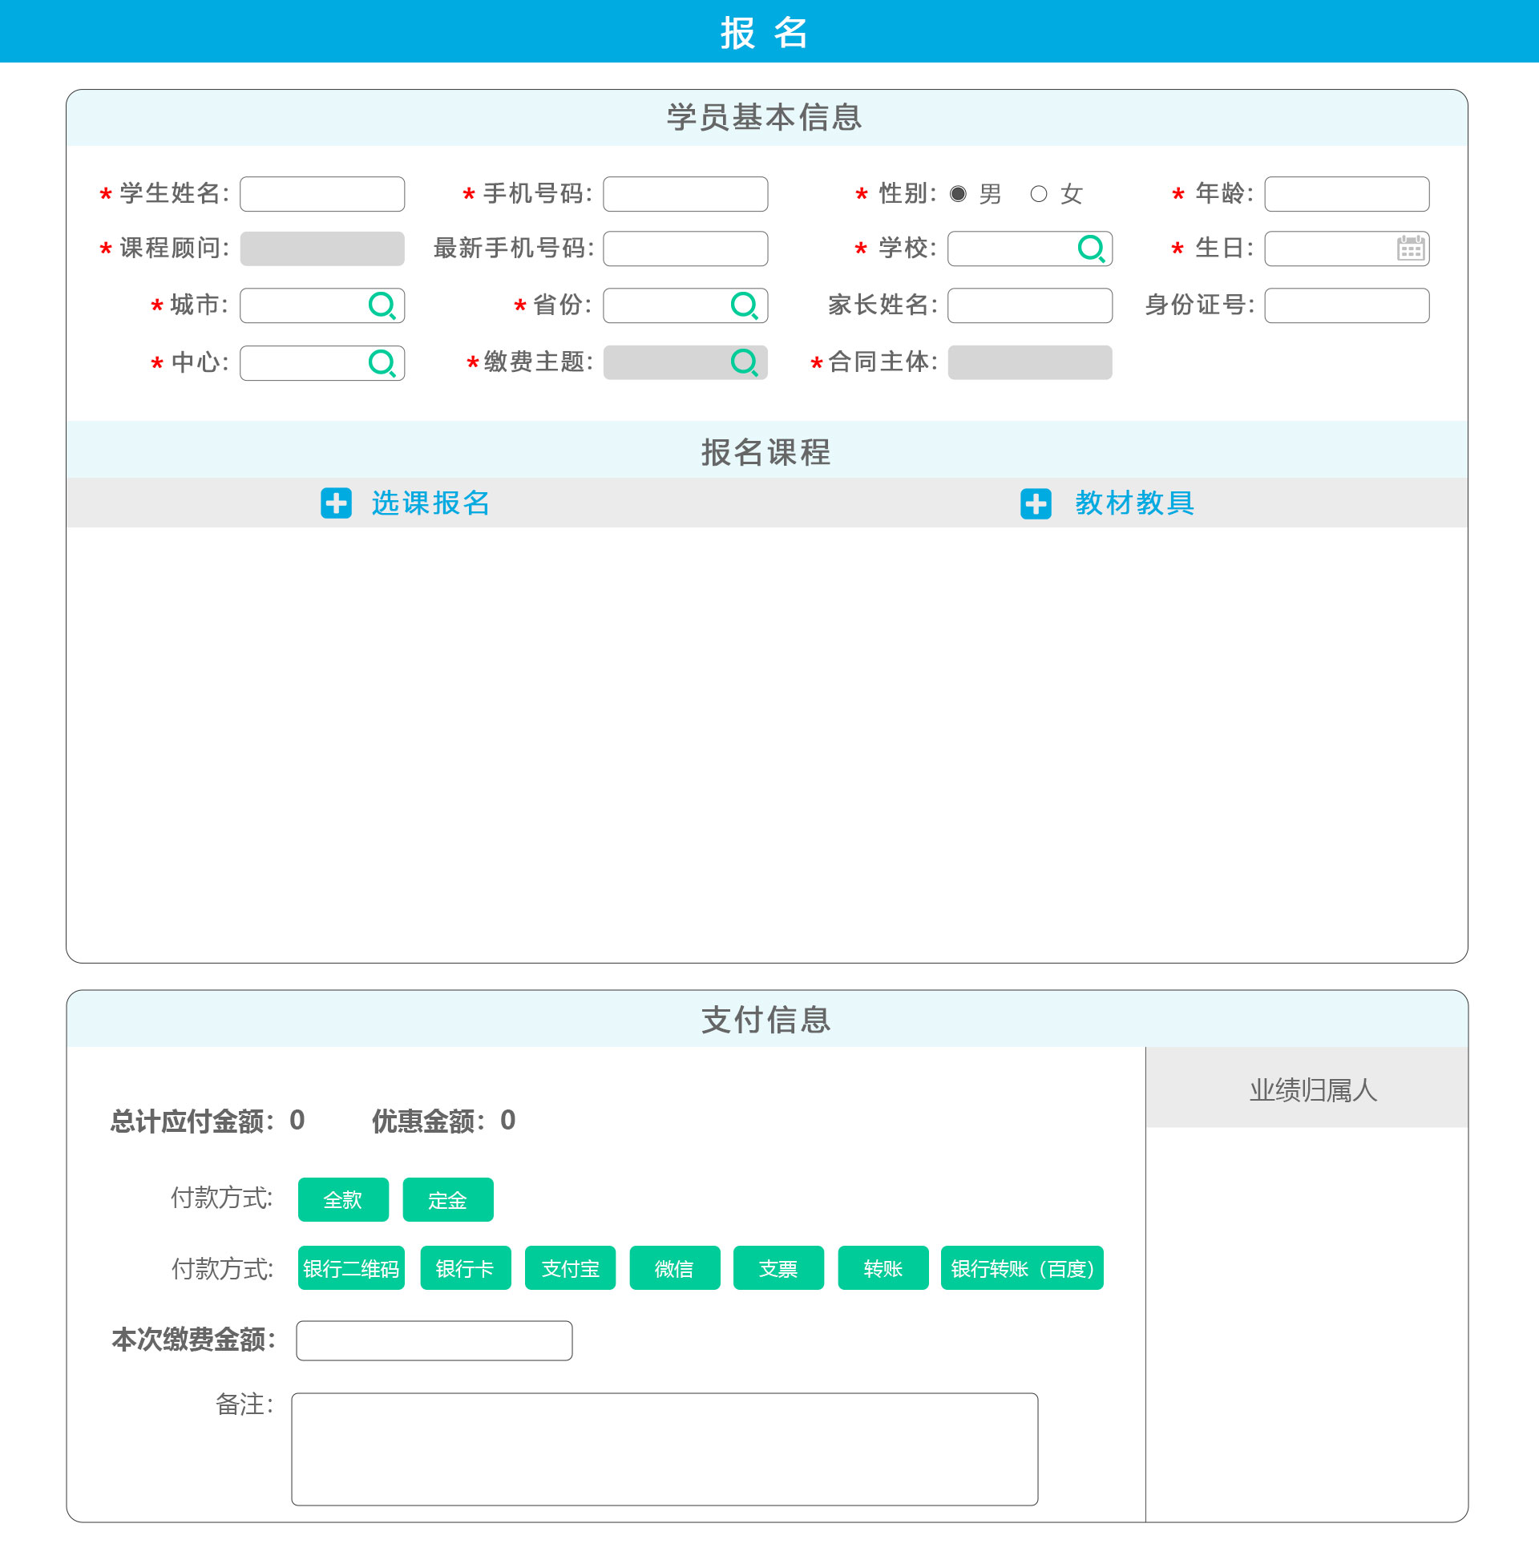Select 银行二维码 payment method
This screenshot has height=1564, width=1539.
(x=351, y=1267)
